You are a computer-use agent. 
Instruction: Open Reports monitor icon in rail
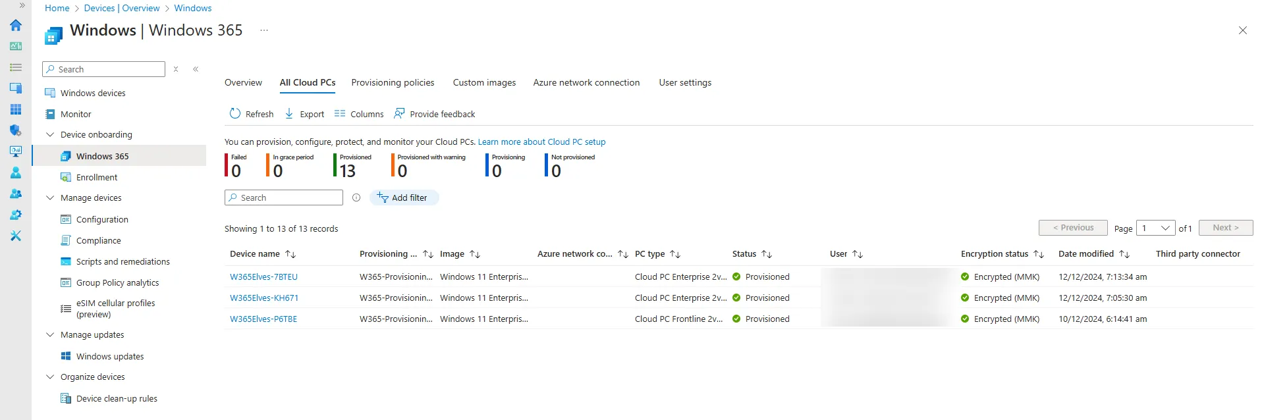pos(16,151)
